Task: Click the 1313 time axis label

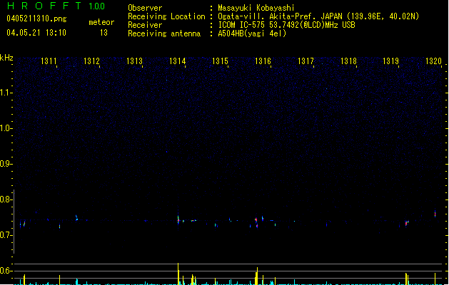Action: pos(135,61)
